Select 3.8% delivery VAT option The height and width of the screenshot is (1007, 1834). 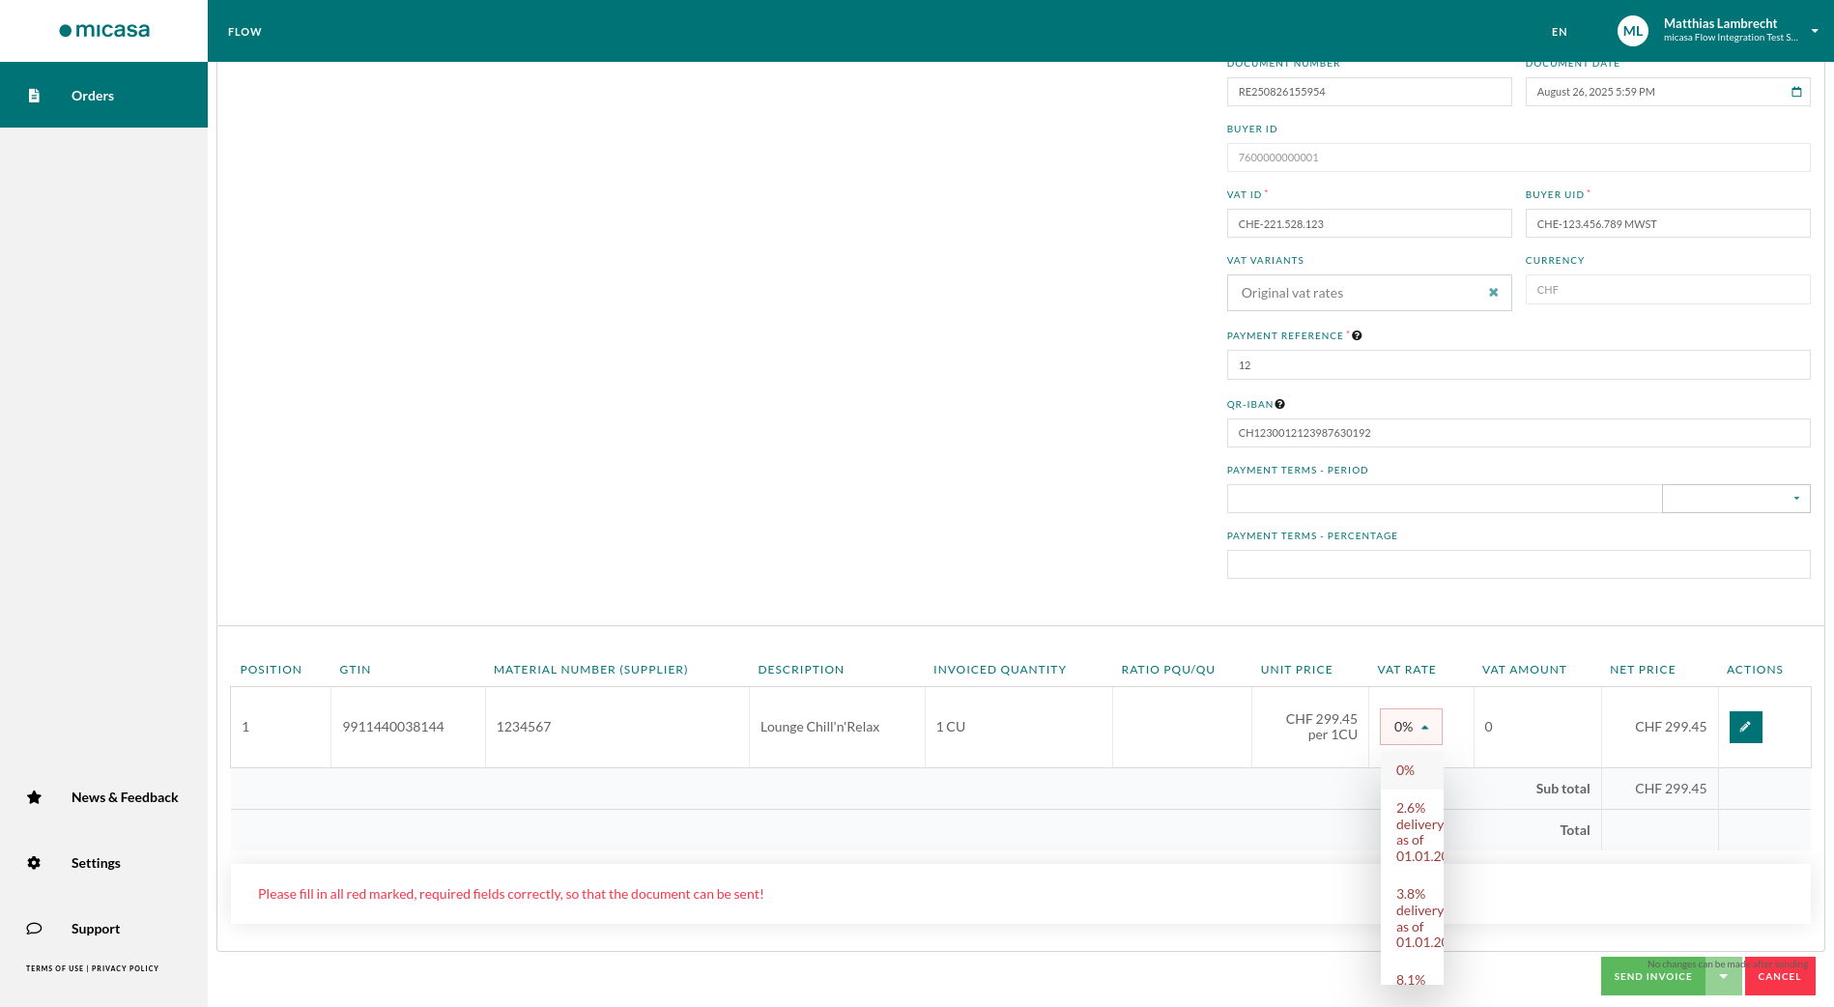pyautogui.click(x=1412, y=918)
